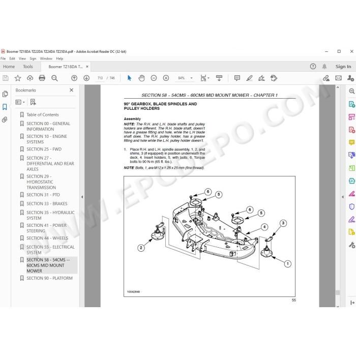This screenshot has height=356, width=356.
Task: Jump to SECTION 33 - BRAKES bookmark
Action: tap(47, 203)
